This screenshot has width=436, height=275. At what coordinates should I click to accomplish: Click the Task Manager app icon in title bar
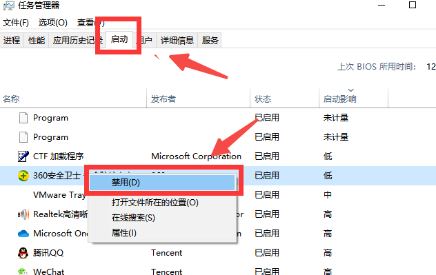click(8, 6)
